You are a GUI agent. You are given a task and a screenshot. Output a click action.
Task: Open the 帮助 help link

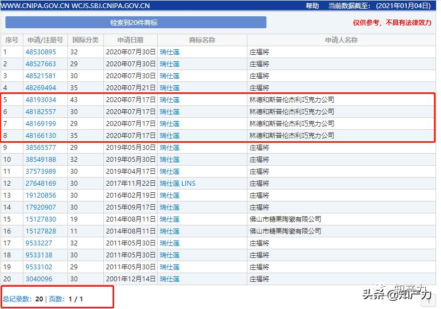(312, 5)
